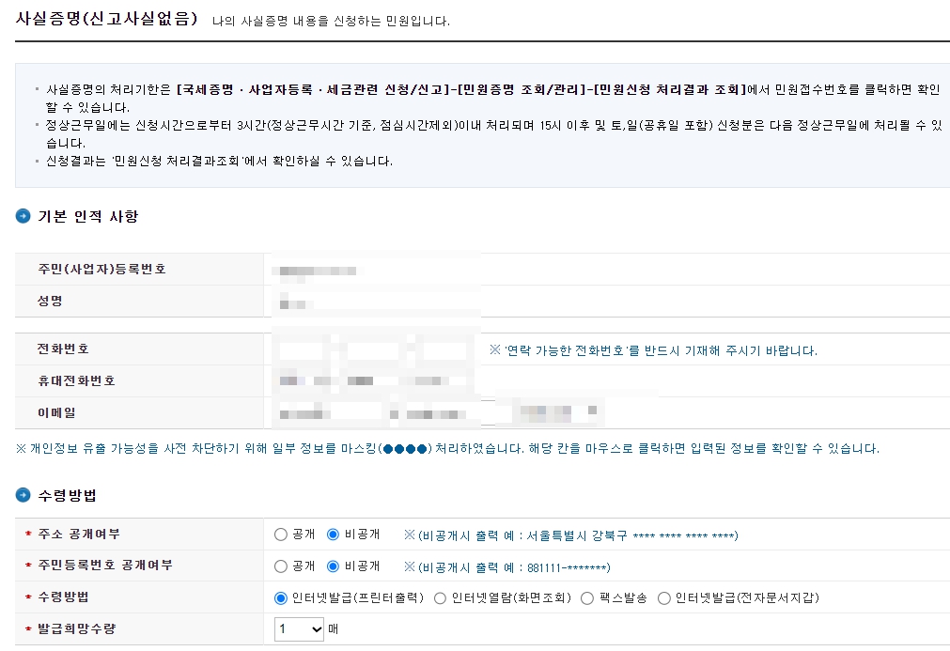Select 공개 for 주민등록번호 공개여부
This screenshot has height=651, width=950.
(x=280, y=567)
